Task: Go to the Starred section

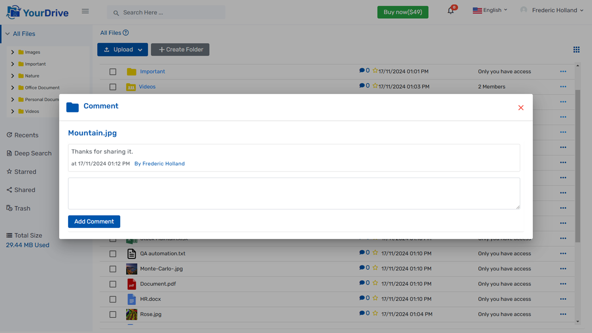Action: coord(25,172)
